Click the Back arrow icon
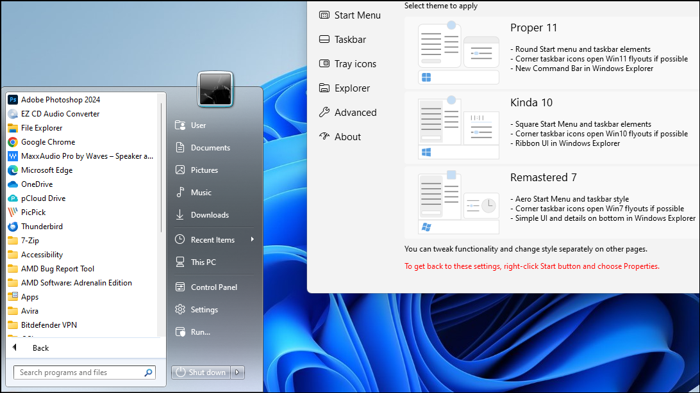This screenshot has width=700, height=393. pyautogui.click(x=15, y=348)
